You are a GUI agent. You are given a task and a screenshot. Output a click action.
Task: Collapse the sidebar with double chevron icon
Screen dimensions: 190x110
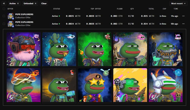4,4
